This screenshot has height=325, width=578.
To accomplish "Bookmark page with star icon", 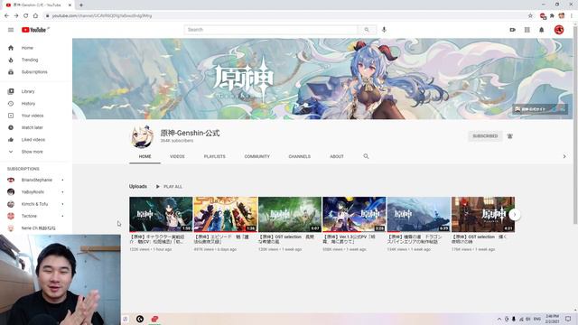I will (530, 16).
